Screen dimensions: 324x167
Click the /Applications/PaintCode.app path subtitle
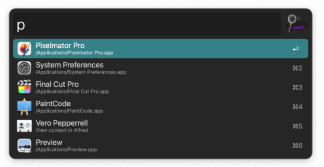click(69, 111)
